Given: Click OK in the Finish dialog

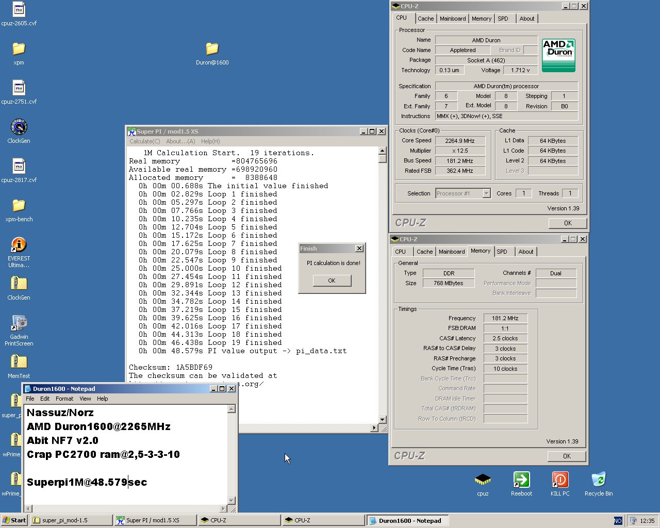Looking at the screenshot, I should [x=332, y=280].
